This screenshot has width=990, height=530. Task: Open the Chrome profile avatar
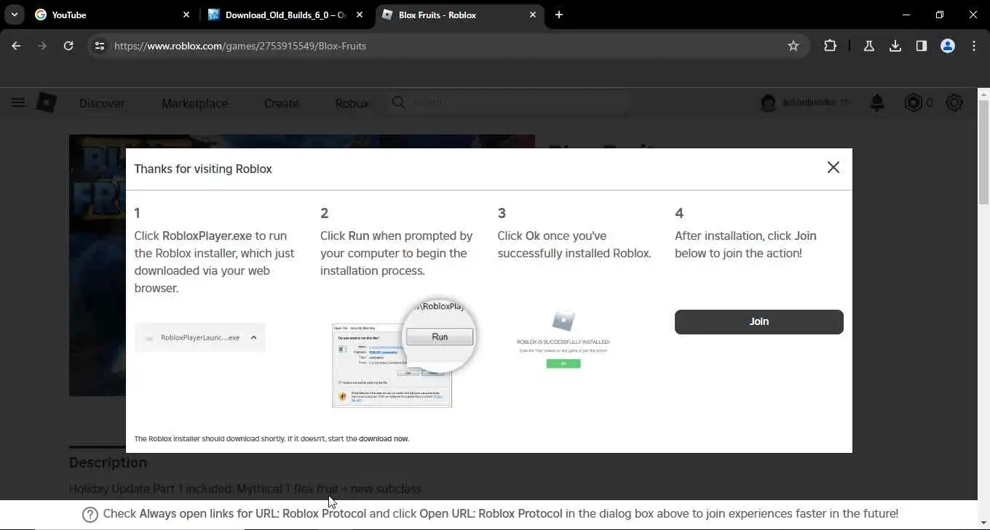coord(948,46)
